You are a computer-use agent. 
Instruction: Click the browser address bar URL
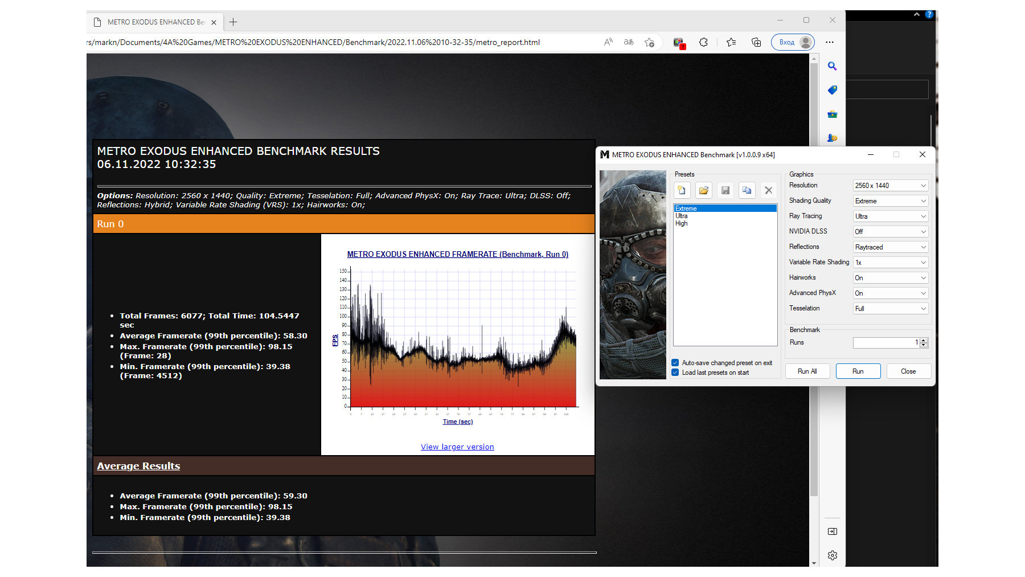point(313,42)
